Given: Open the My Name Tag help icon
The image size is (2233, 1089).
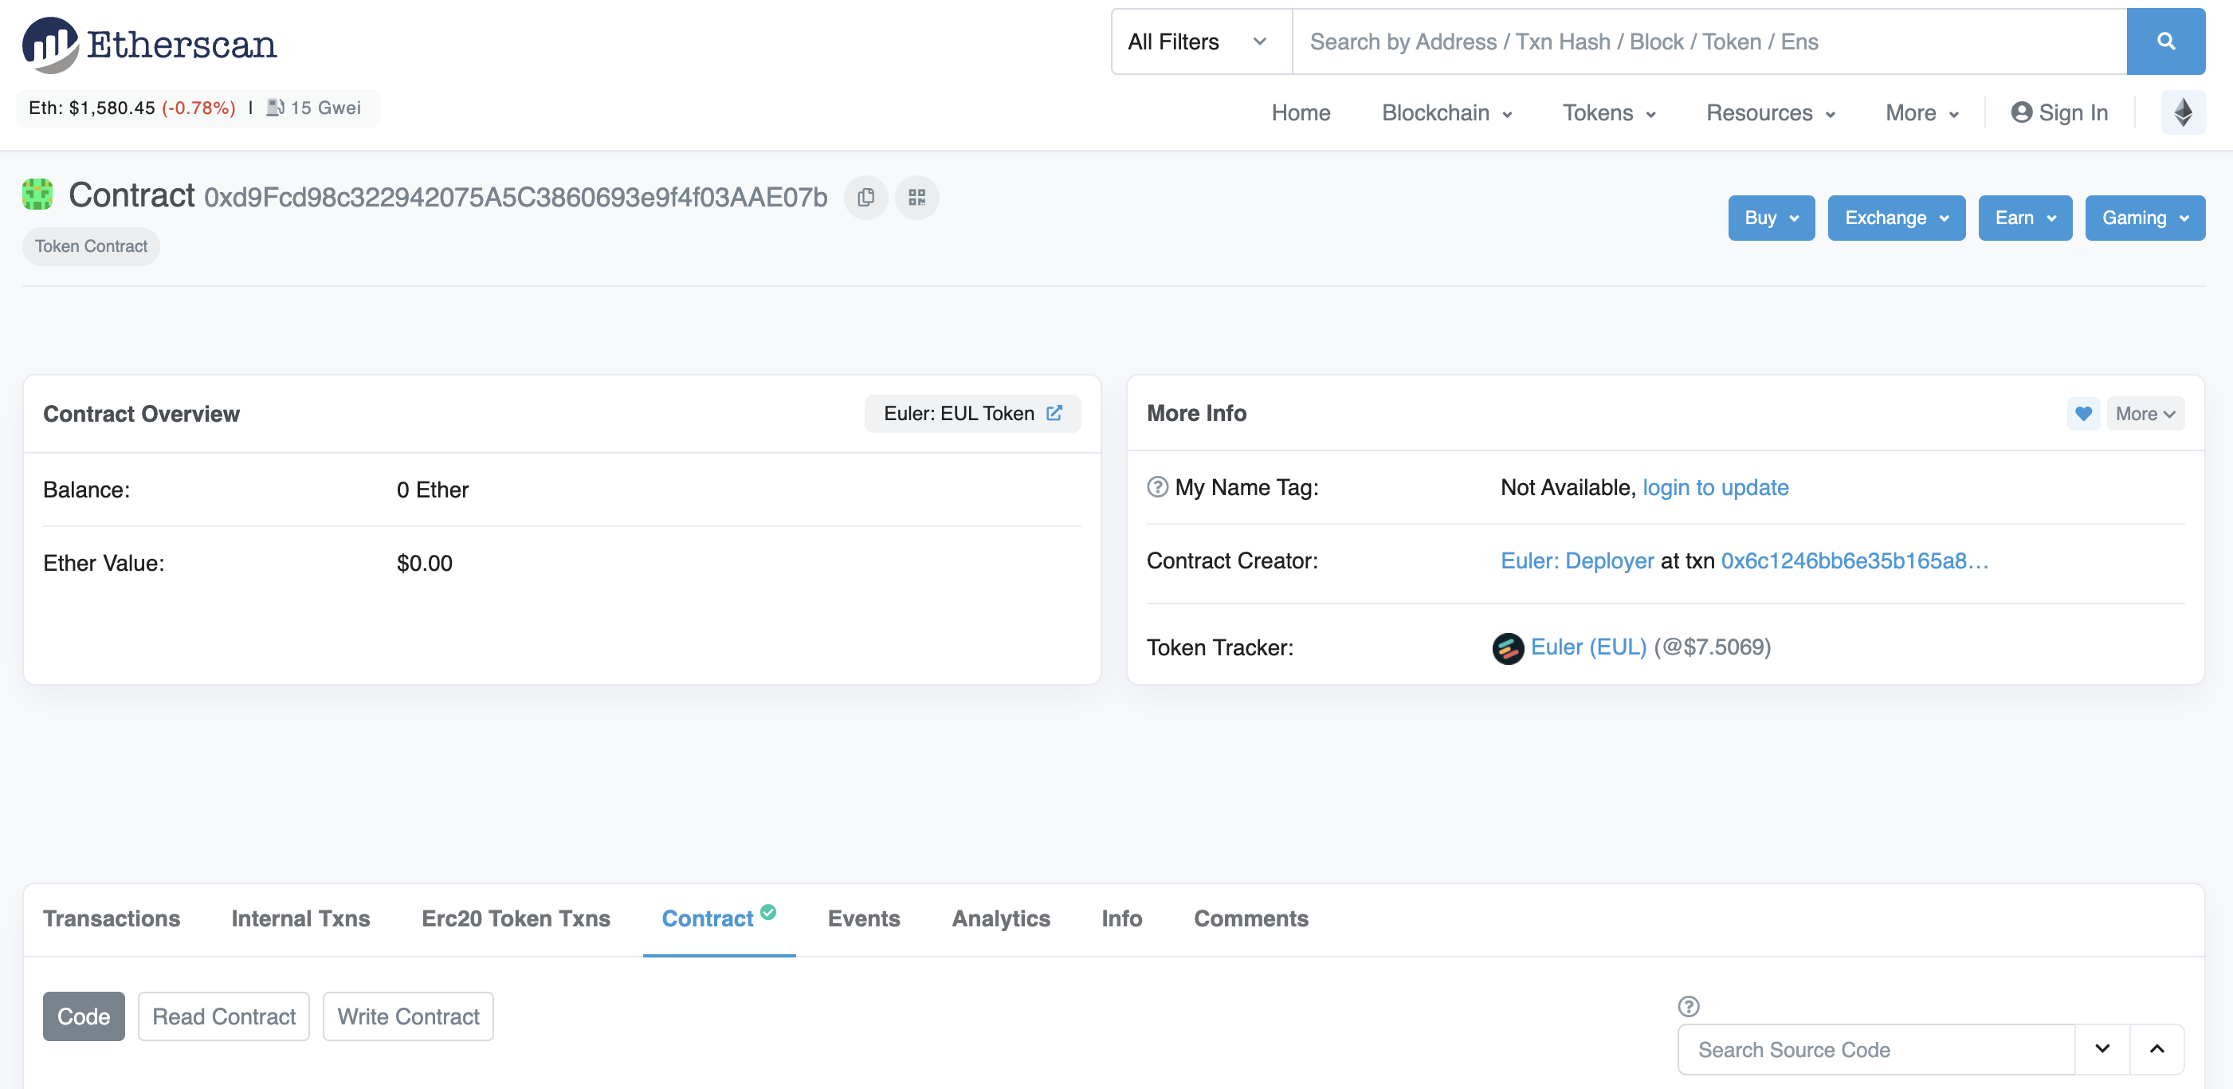Looking at the screenshot, I should [x=1156, y=487].
